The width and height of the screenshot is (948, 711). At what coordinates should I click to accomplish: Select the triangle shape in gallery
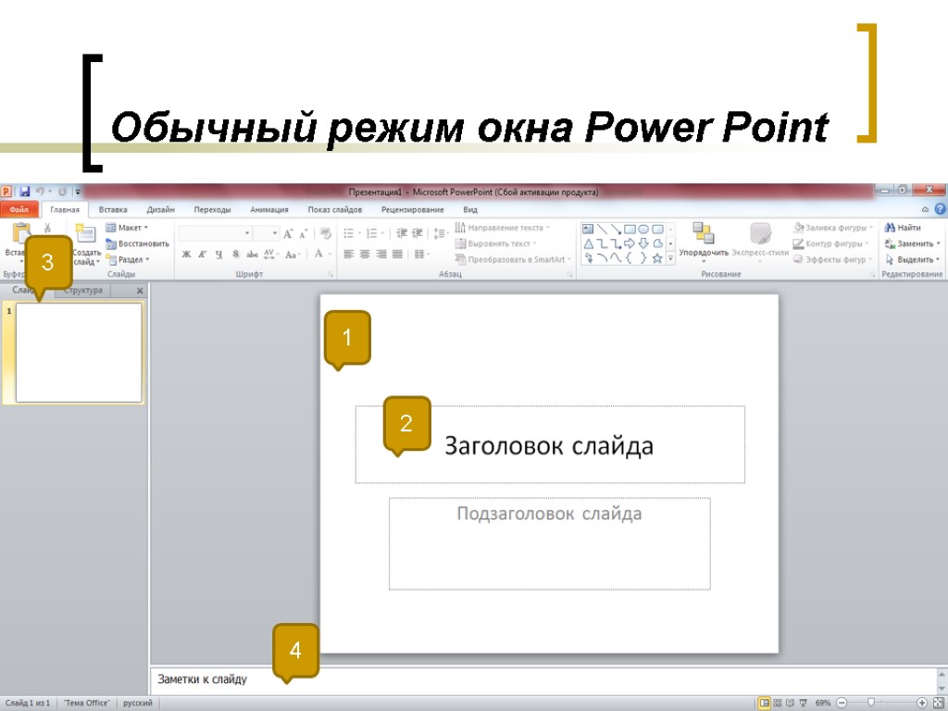588,243
